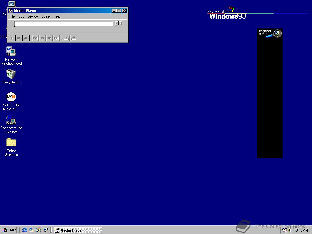Start playback with the Play button
The height and width of the screenshot is (234, 312).
point(12,38)
